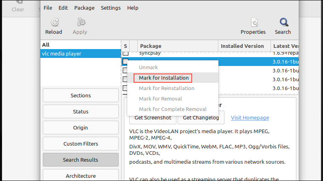
Task: Sort by the S status column header
Action: (x=126, y=46)
